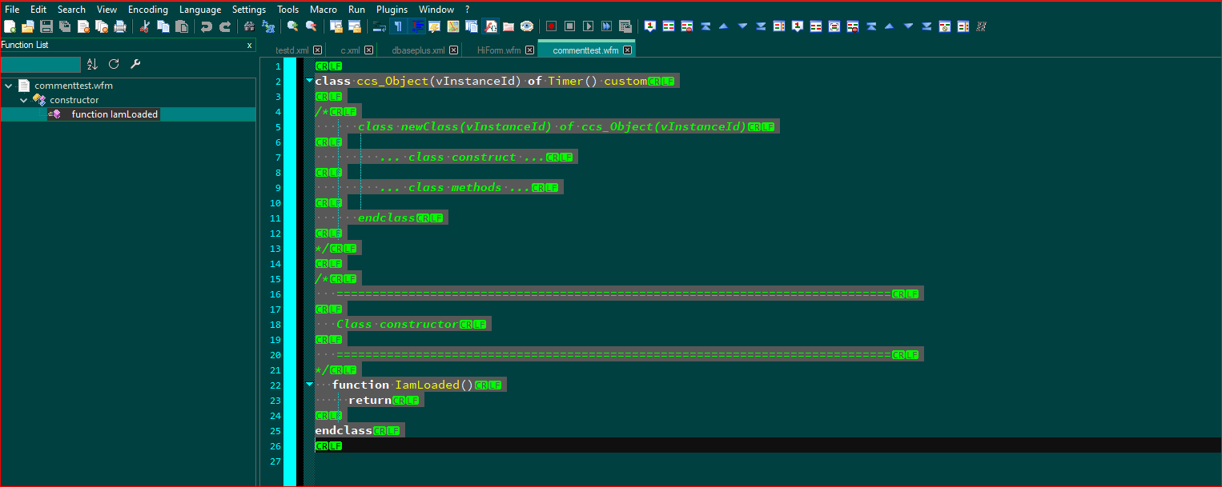Redo the last undone edit
Screen dimensions: 1222x487
tap(225, 26)
